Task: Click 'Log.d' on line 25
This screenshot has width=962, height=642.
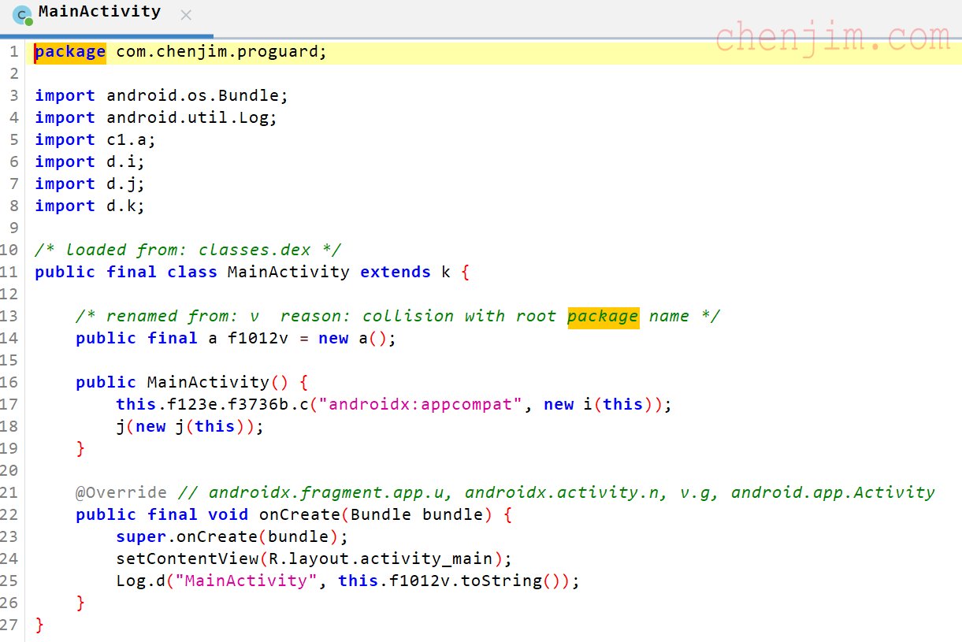Action: point(141,581)
